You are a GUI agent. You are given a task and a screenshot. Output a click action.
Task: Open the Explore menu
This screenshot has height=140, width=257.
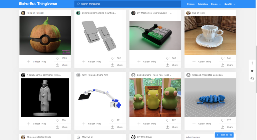coord(191,4)
